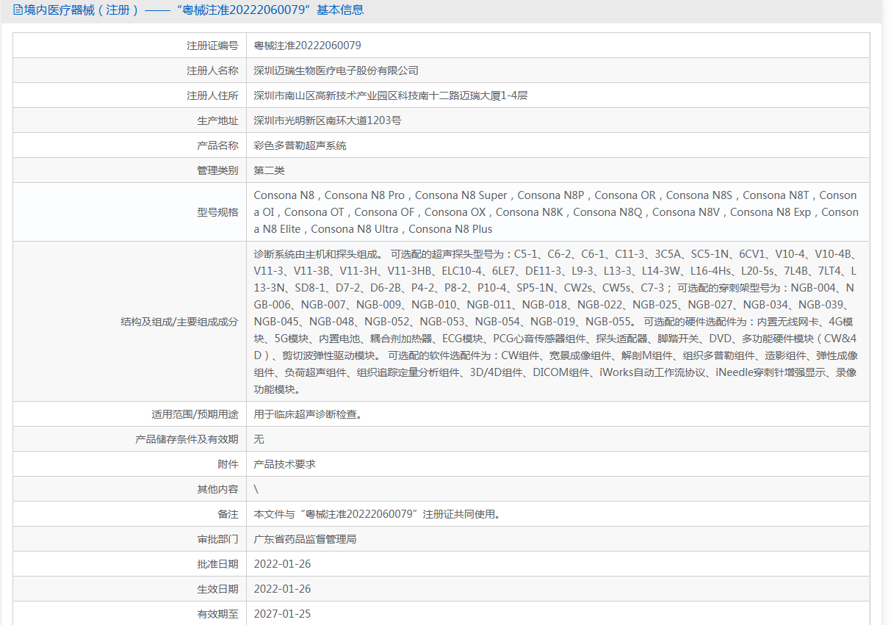Select the registration number 粤械注准20222060079 value
Viewport: 891px width, 625px height.
pyautogui.click(x=307, y=46)
